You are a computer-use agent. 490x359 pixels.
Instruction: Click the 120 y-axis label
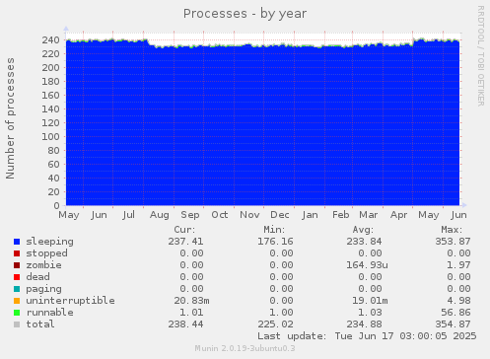pyautogui.click(x=50, y=123)
